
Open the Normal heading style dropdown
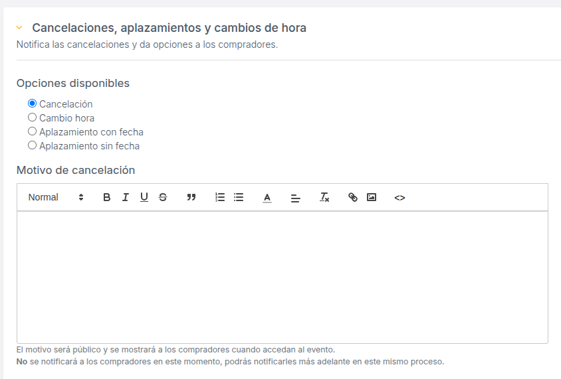coord(56,197)
